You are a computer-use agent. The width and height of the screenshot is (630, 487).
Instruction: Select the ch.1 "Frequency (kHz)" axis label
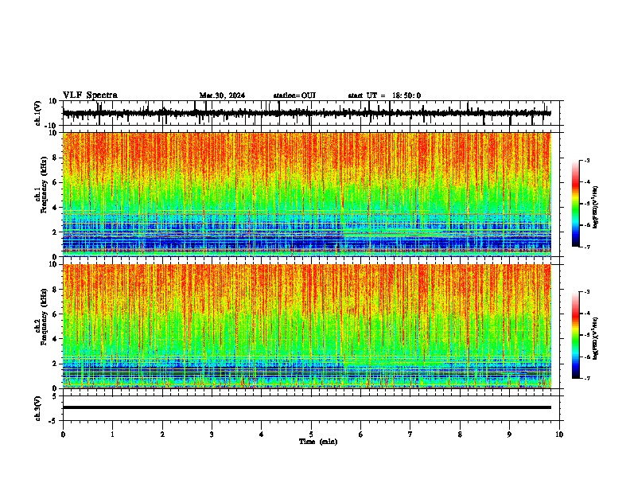pos(44,186)
